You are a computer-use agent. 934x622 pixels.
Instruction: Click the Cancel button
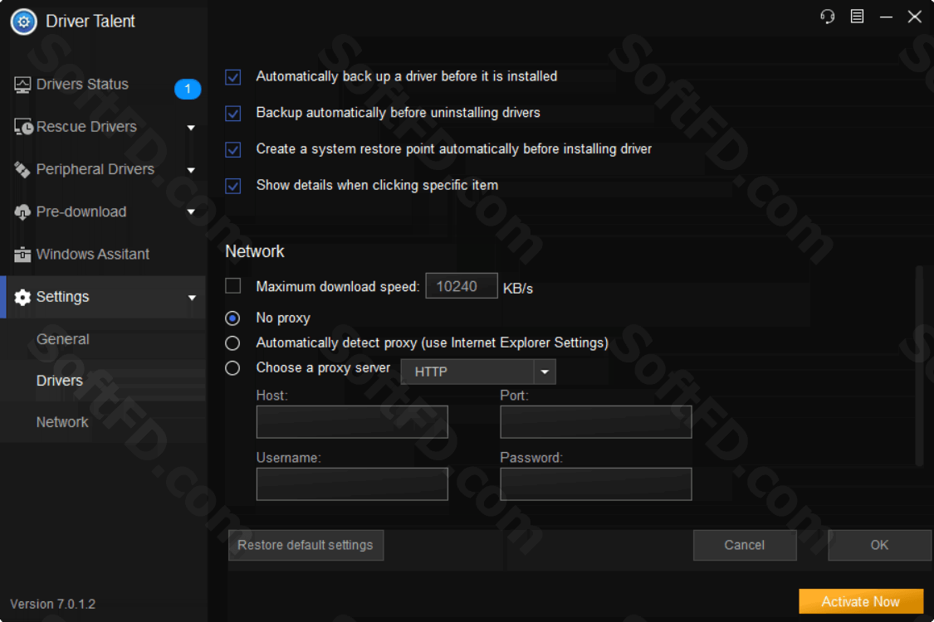745,545
